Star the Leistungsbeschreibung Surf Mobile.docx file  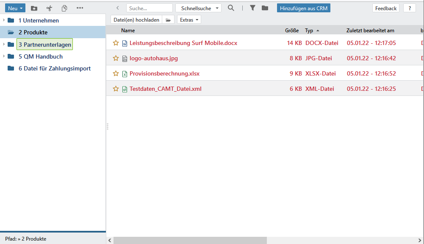coord(116,43)
